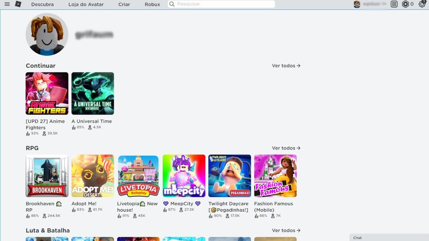Click Fashion Famous (Mobile) title

tap(274, 207)
